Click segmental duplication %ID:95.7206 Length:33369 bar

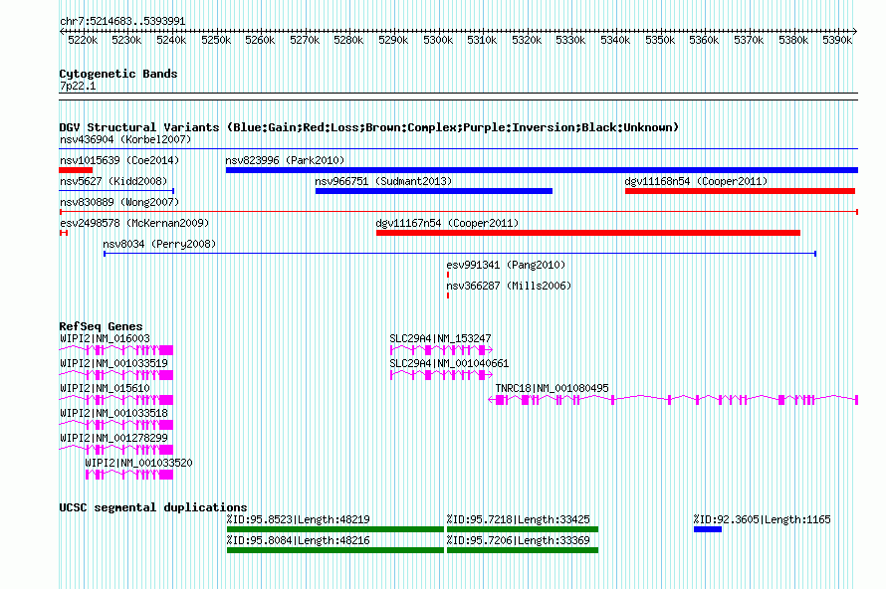(523, 550)
